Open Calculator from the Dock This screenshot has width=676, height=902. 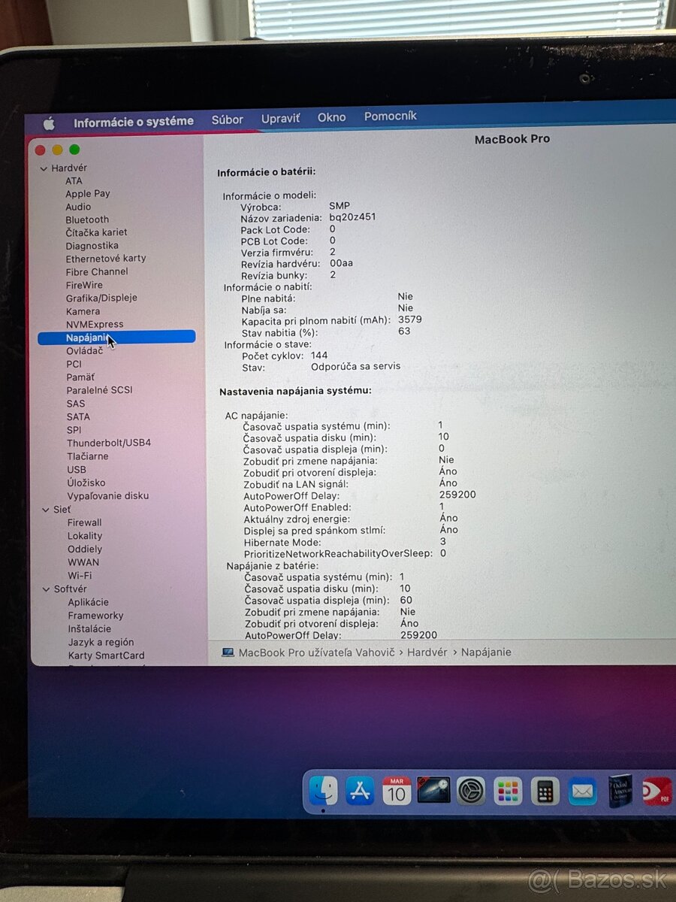(545, 791)
